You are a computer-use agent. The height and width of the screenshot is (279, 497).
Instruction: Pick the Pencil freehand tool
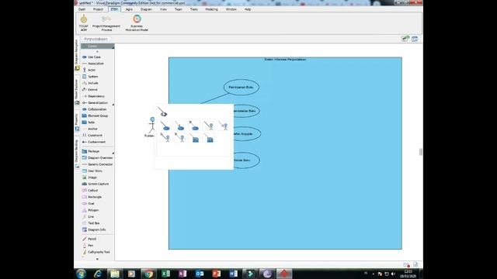tap(92, 239)
